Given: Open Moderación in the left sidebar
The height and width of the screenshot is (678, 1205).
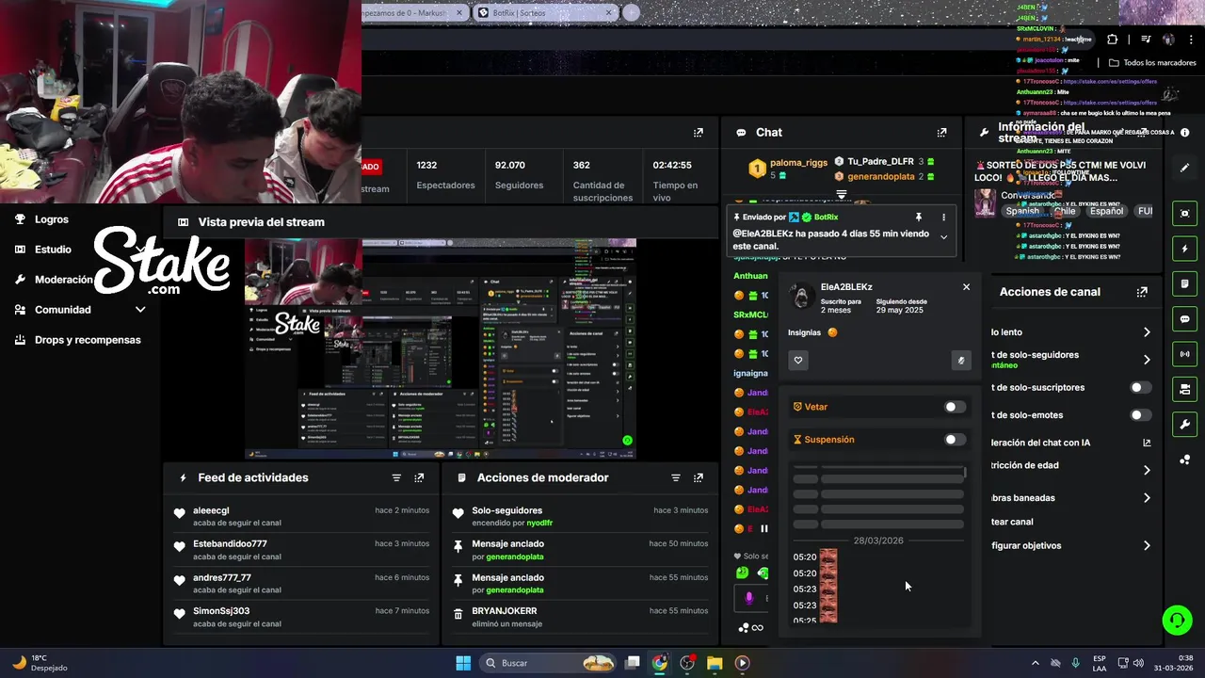Looking at the screenshot, I should pyautogui.click(x=54, y=280).
